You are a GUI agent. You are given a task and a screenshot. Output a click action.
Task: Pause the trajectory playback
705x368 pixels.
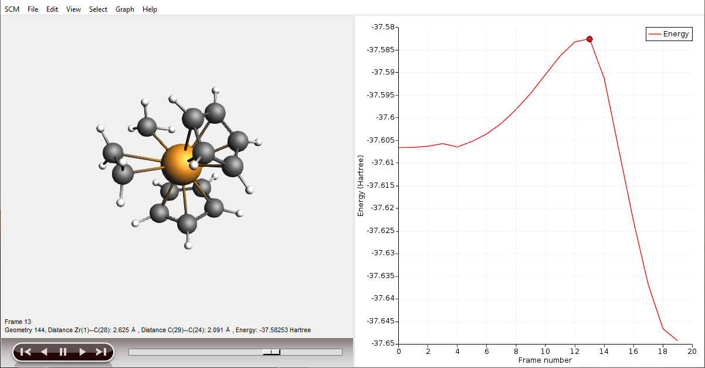pos(62,351)
